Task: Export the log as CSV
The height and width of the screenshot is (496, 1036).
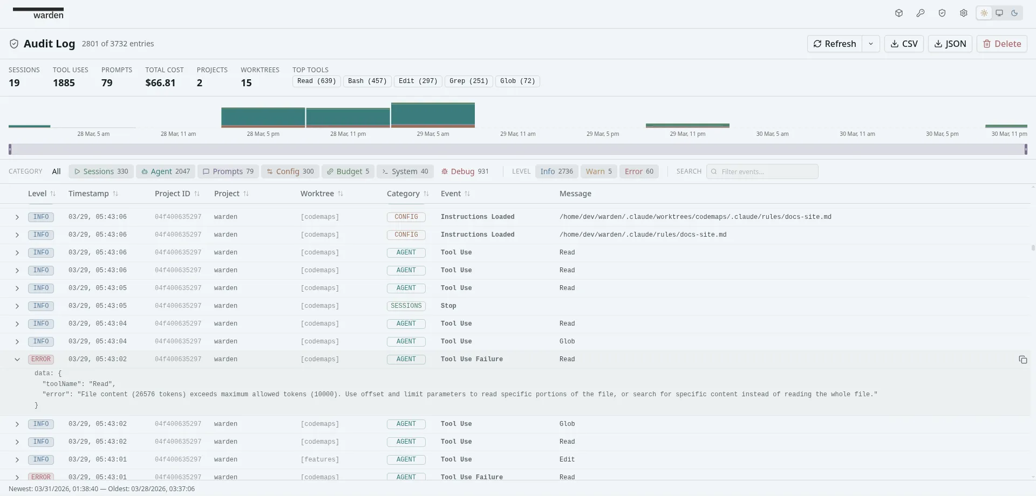Action: [x=904, y=44]
